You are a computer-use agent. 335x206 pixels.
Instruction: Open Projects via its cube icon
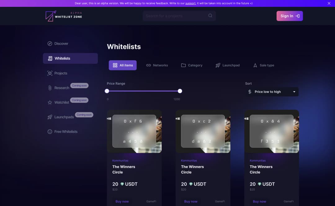coord(50,73)
